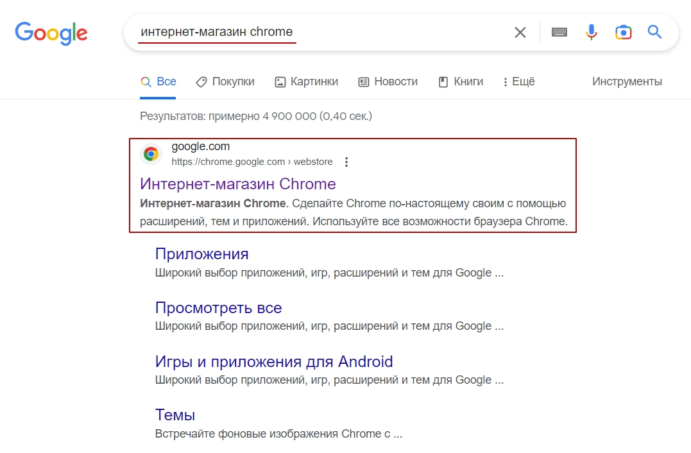Open Google Lens image search camera icon
Image resolution: width=691 pixels, height=453 pixels.
623,32
